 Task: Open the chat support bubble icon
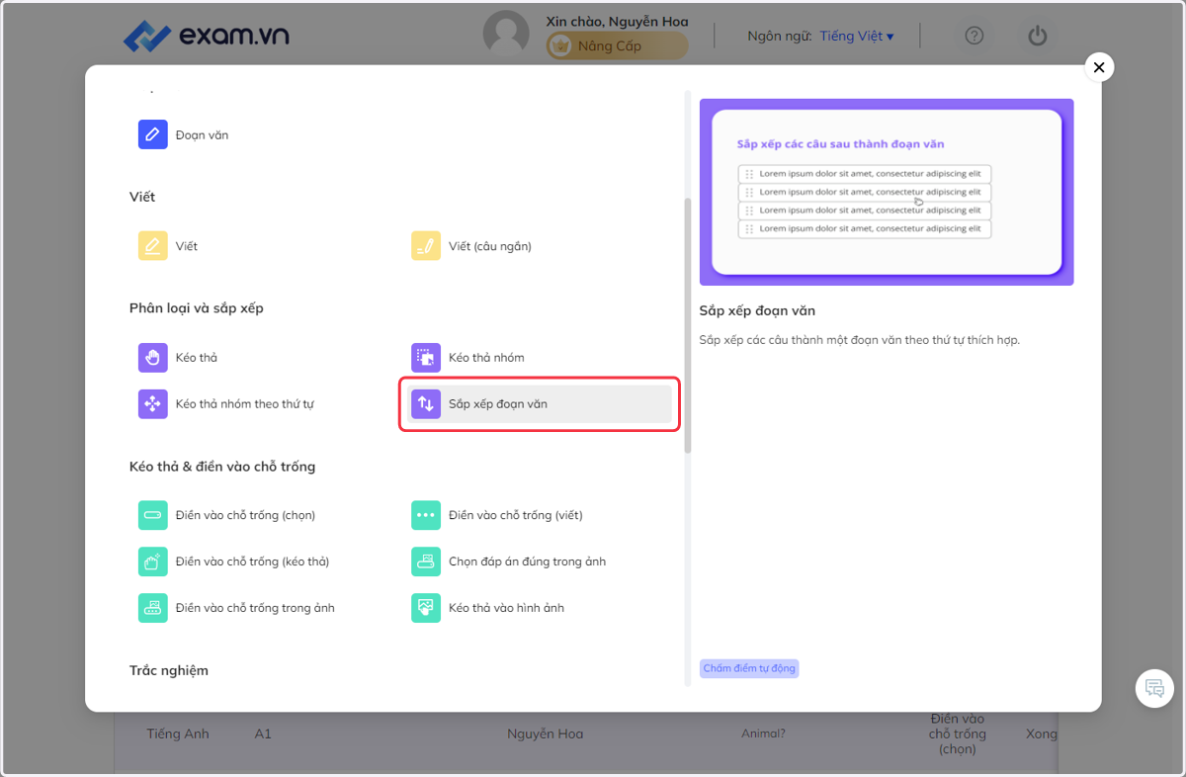[1154, 687]
